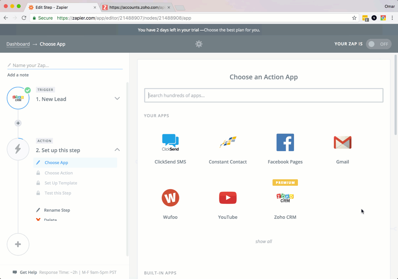Image resolution: width=398 pixels, height=279 pixels.
Task: Open the yellow extension with badge 2
Action: pyautogui.click(x=365, y=18)
